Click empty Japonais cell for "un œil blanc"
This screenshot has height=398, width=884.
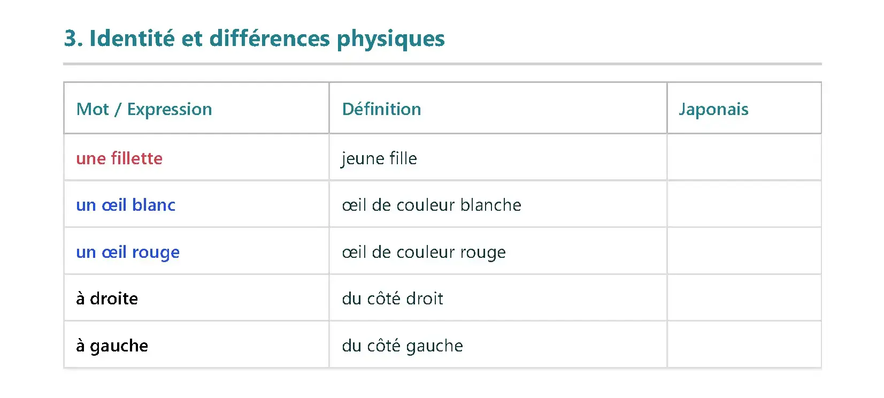(x=744, y=204)
